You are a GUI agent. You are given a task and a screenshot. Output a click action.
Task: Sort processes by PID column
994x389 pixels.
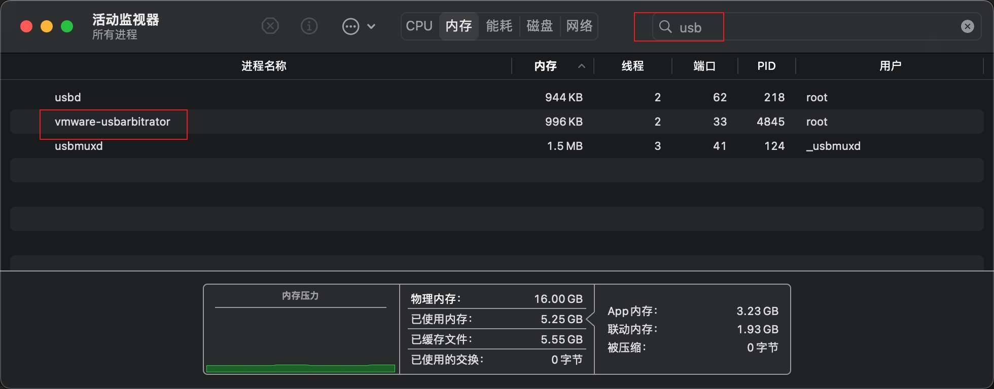pyautogui.click(x=766, y=66)
